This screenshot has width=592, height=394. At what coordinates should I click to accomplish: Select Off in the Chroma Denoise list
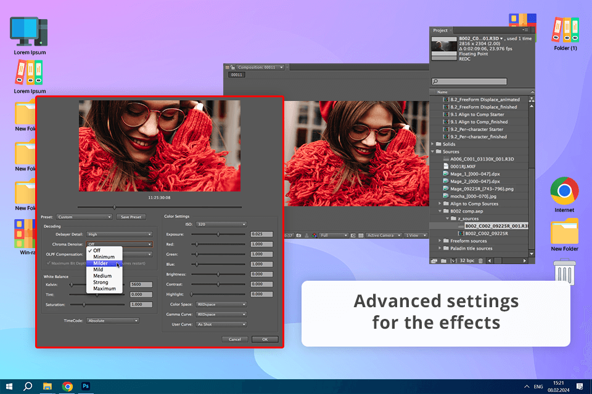[104, 251]
